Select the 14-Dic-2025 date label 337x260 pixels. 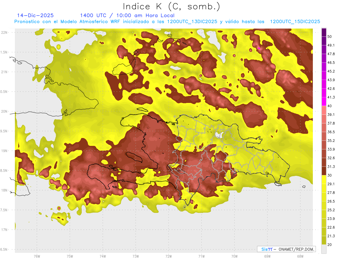[35, 15]
